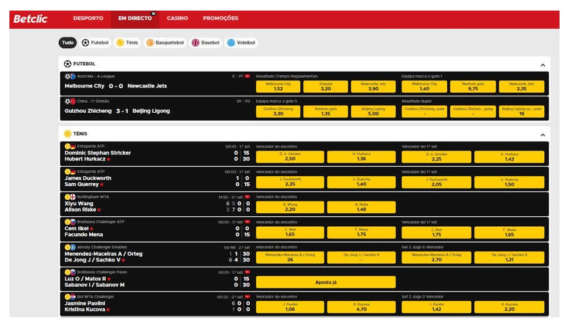The image size is (576, 329).
Task: Filter live events by Futebol
Action: [95, 42]
